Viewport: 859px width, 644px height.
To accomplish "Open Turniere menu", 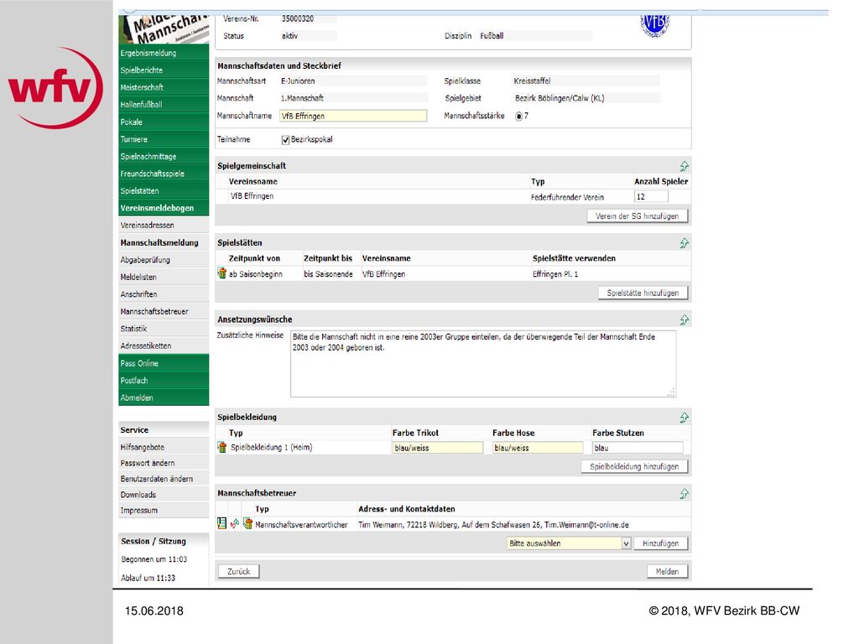I will [x=164, y=139].
